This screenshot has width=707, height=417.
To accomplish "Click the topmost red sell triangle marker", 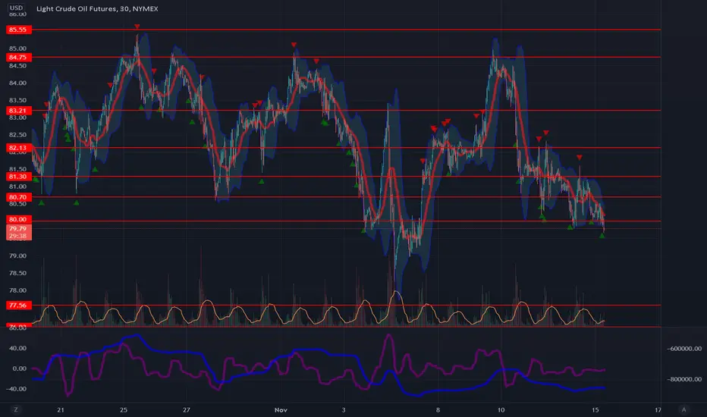I will pyautogui.click(x=137, y=27).
